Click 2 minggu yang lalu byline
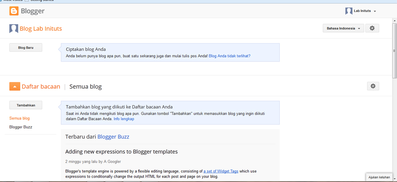 tap(93, 161)
